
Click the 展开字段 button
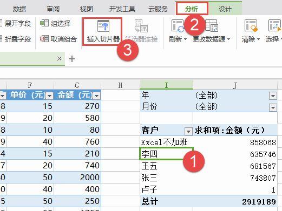16,23
